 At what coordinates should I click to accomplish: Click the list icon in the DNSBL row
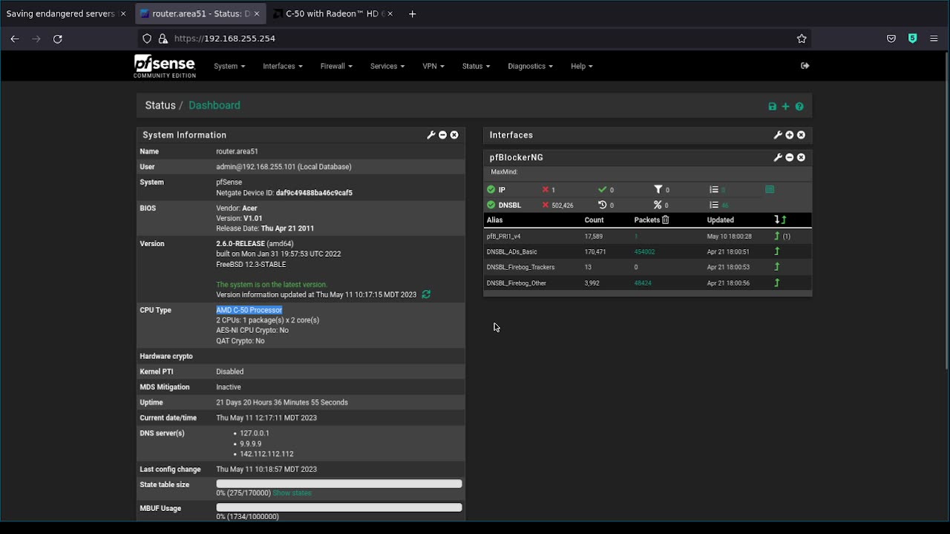click(x=714, y=205)
